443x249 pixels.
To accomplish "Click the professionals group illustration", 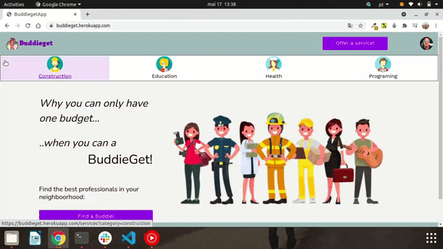I will pos(278,158).
